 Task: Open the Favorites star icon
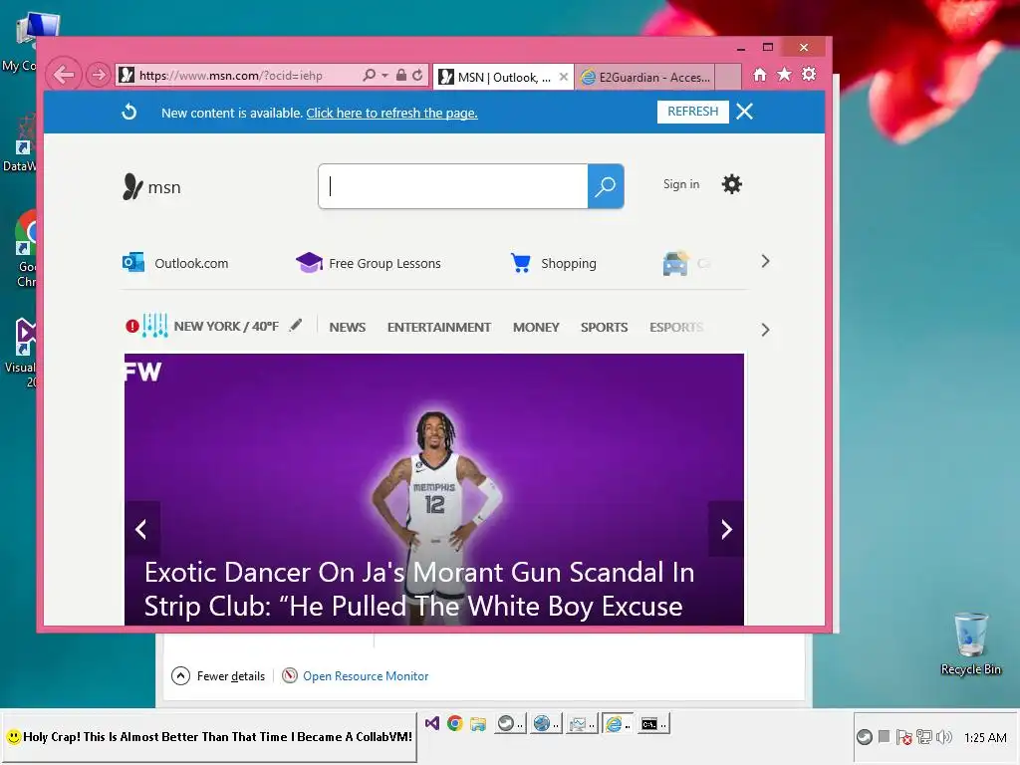tap(785, 74)
